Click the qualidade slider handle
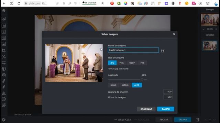This screenshot has height=123, width=220. pyautogui.click(x=142, y=79)
